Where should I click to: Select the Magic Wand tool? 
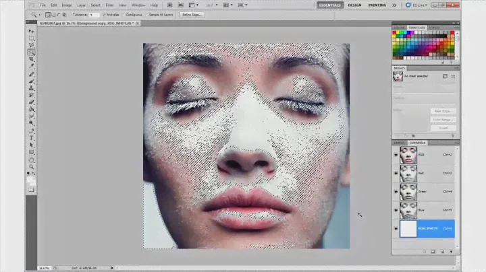32,53
